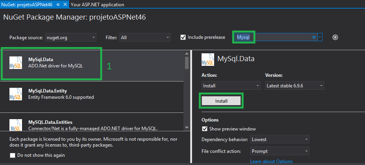
Task: Open NuGet settings gear icon
Action: [335, 37]
